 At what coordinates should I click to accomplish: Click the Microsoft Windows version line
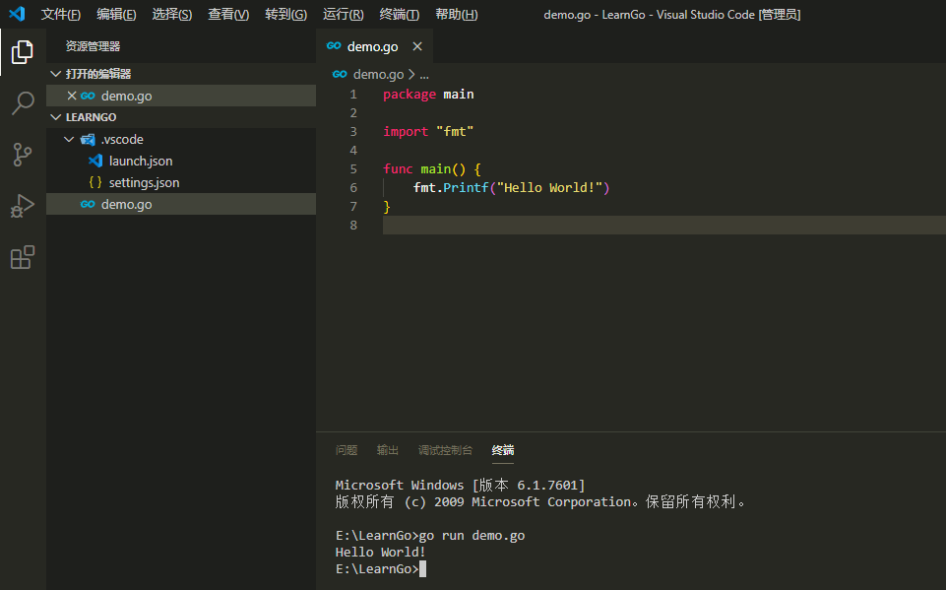click(460, 485)
